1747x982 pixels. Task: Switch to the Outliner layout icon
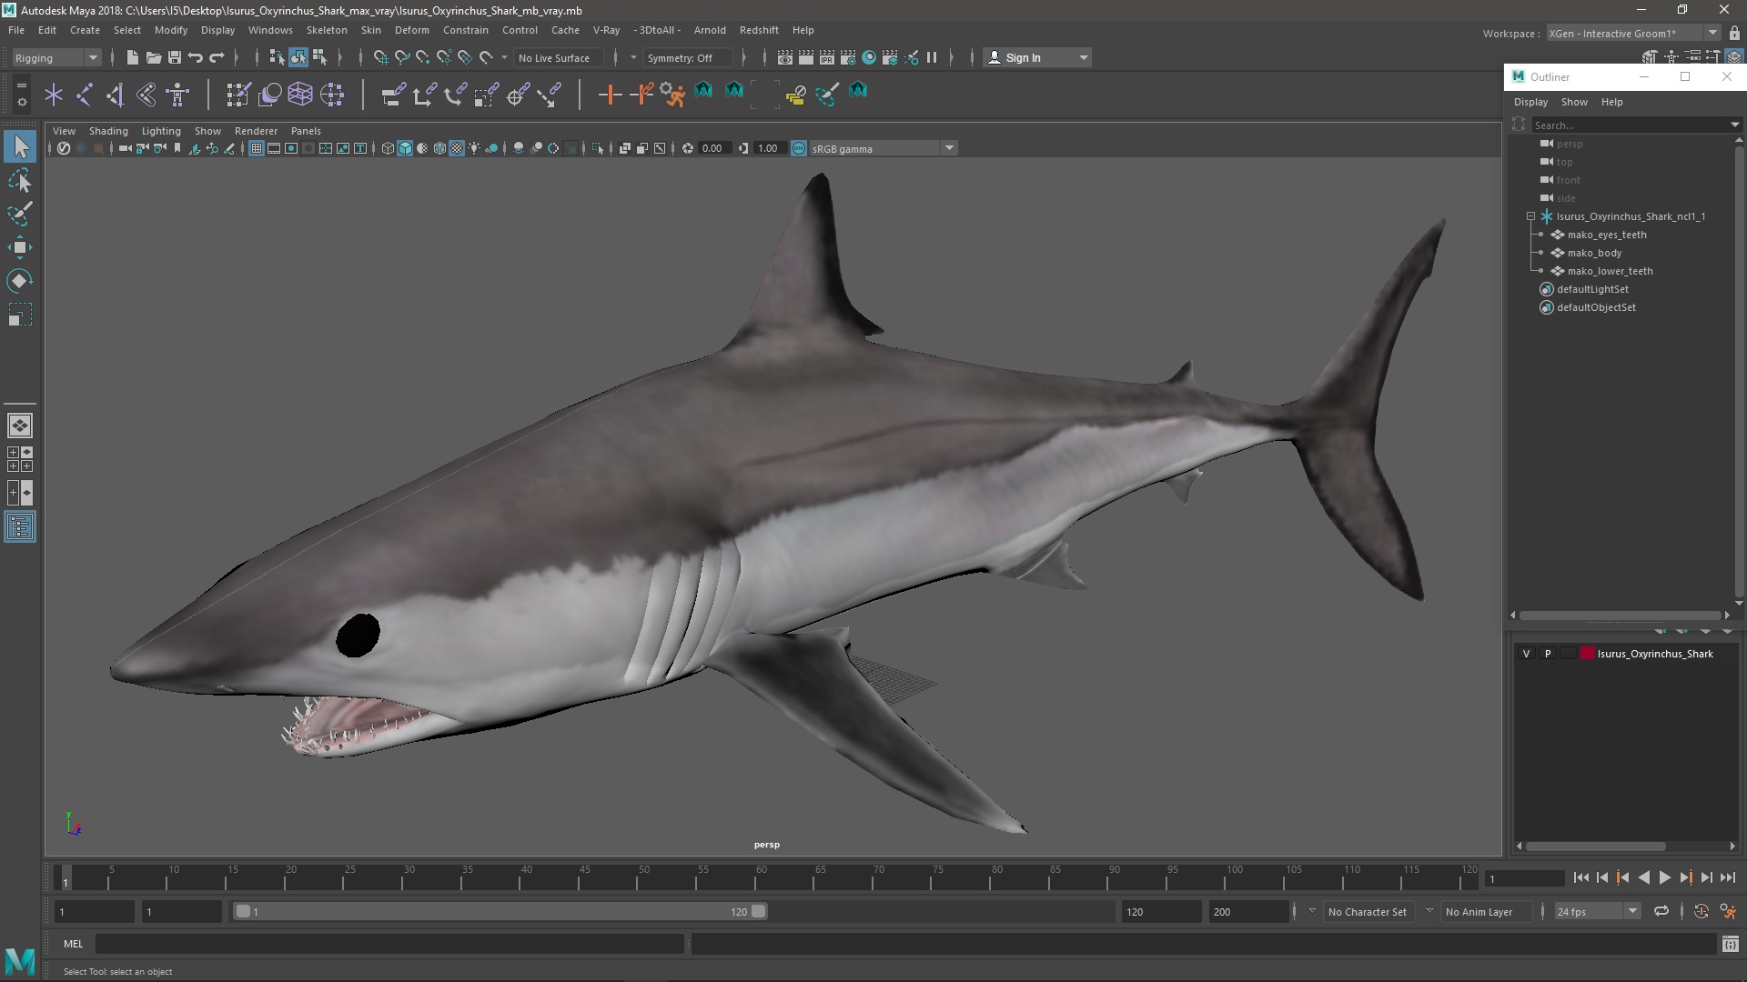pyautogui.click(x=20, y=527)
